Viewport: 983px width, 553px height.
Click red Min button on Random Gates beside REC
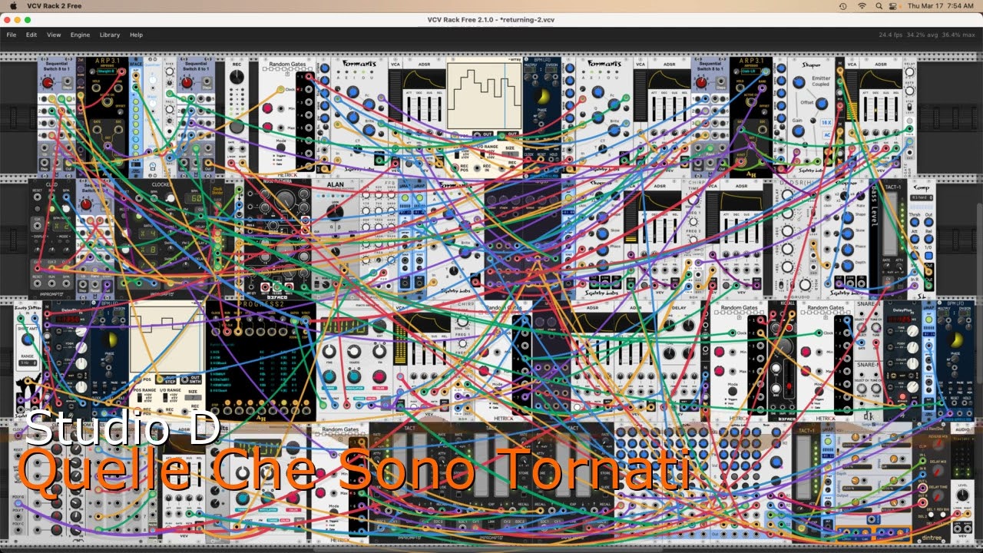tap(269, 108)
